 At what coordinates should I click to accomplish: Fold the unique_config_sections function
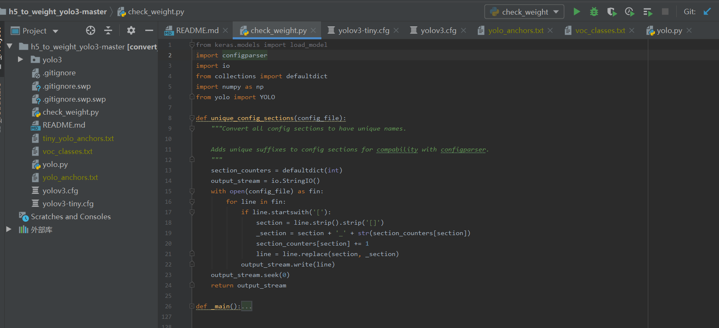point(192,118)
